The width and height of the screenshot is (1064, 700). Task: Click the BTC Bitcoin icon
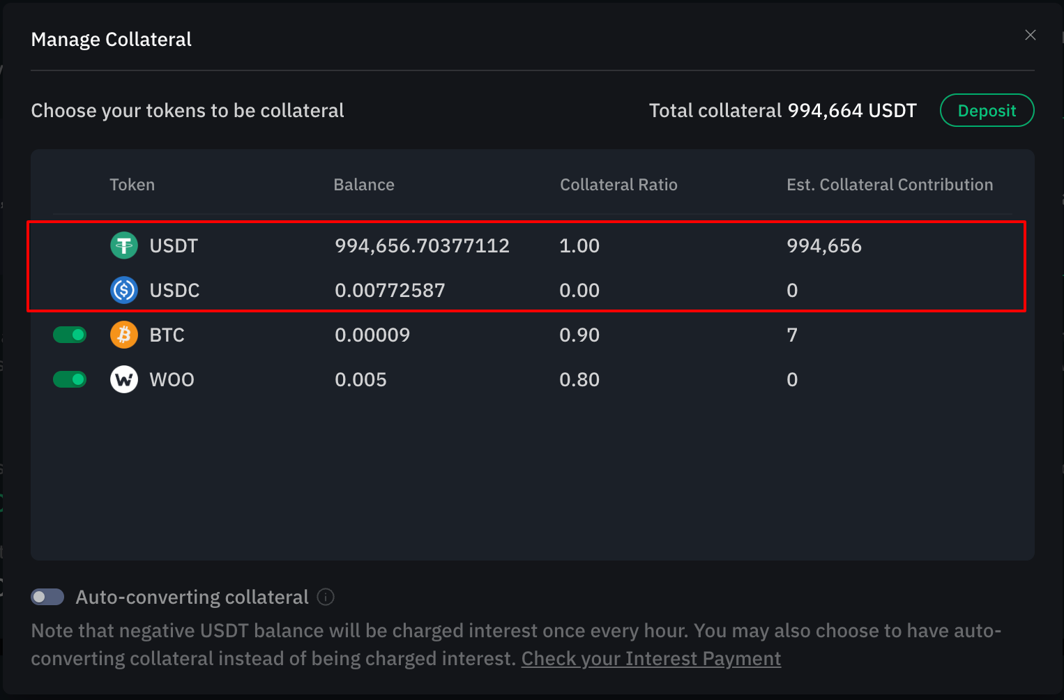click(x=124, y=335)
